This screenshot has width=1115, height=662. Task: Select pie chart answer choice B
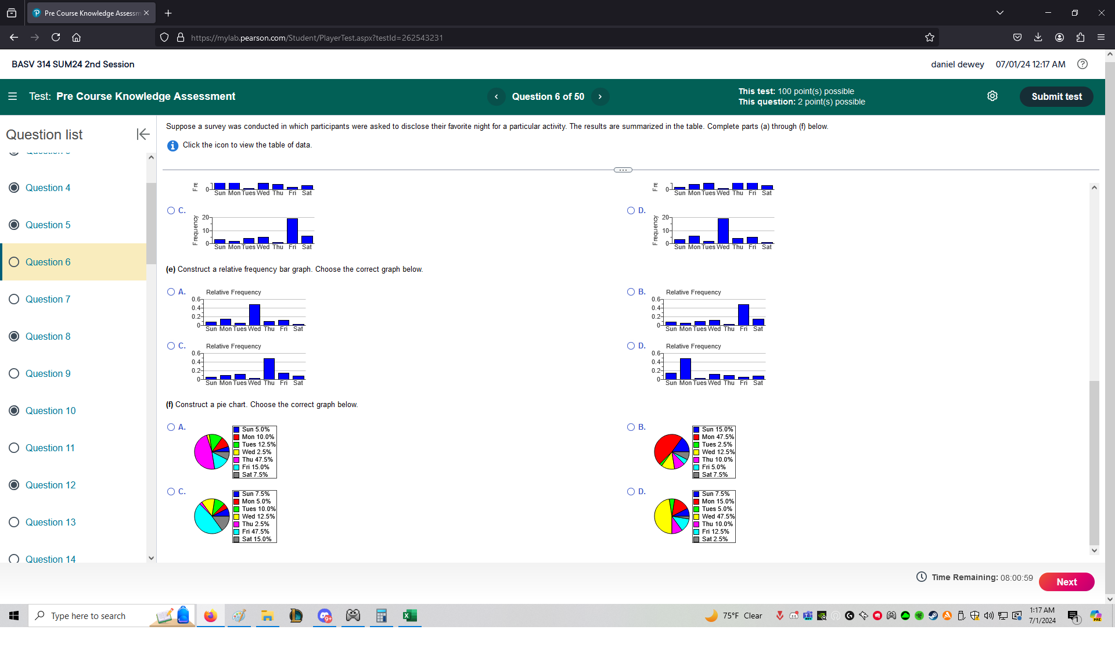(631, 427)
